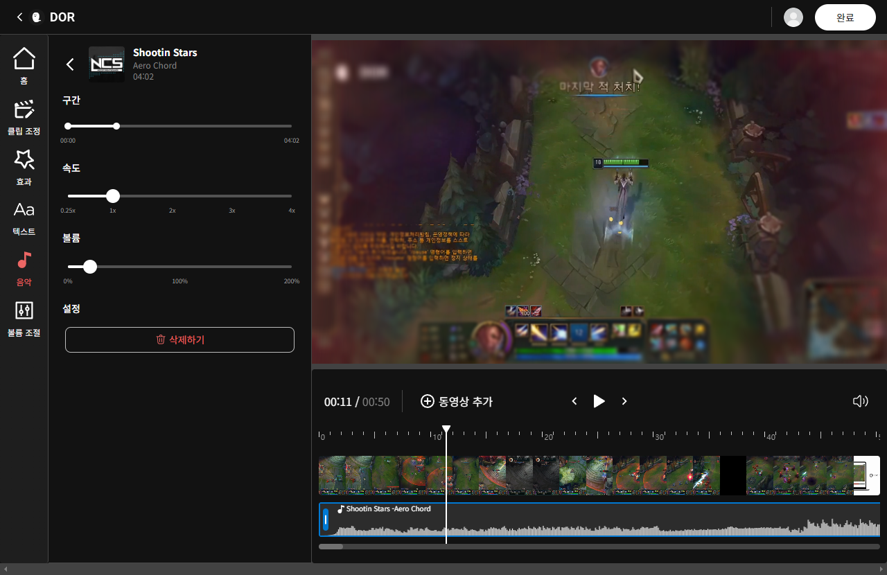Viewport: 887px width, 575px height.
Task: Play the video preview
Action: [599, 401]
